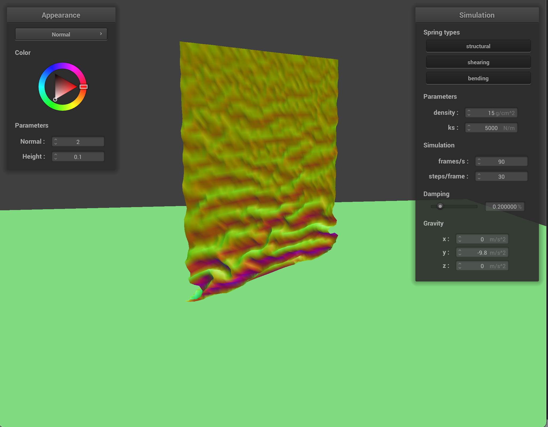The width and height of the screenshot is (548, 427).
Task: Click the Damping slider handle
Action: (x=440, y=206)
